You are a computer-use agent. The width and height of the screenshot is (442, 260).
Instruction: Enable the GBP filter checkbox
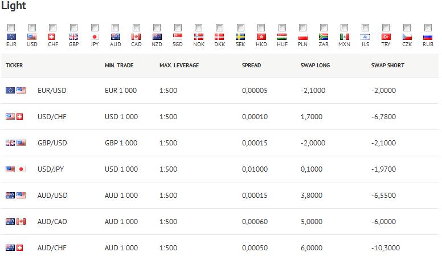pos(73,28)
